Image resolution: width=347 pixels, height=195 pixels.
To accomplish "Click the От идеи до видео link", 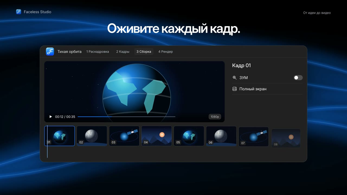I will 317,13.
